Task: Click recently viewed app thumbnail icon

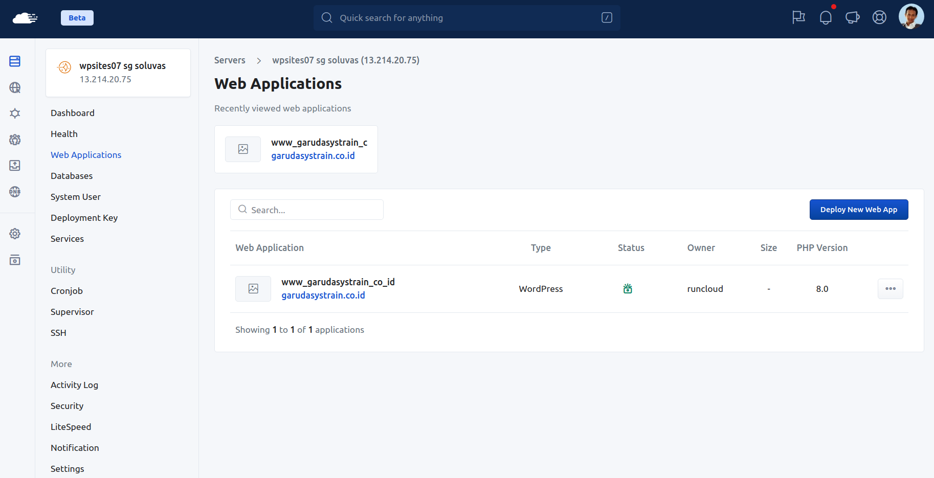Action: click(243, 149)
